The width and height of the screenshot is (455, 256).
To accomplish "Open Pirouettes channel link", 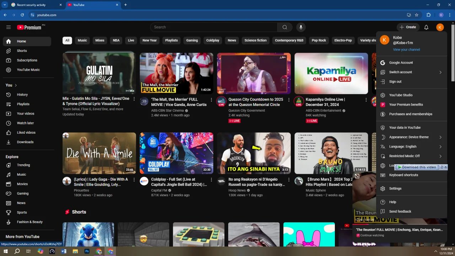I will 81,190.
